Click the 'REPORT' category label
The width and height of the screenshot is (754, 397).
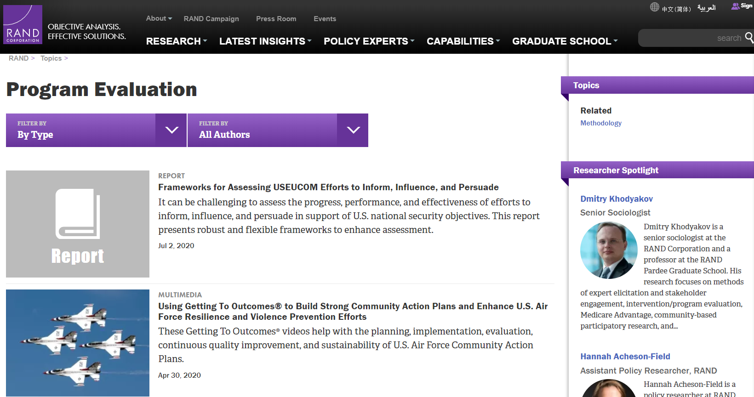(171, 176)
